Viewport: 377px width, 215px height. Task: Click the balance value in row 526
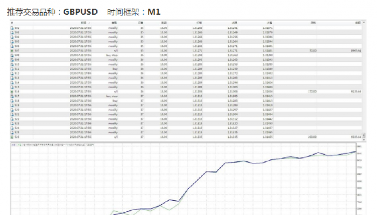[x=356, y=137]
